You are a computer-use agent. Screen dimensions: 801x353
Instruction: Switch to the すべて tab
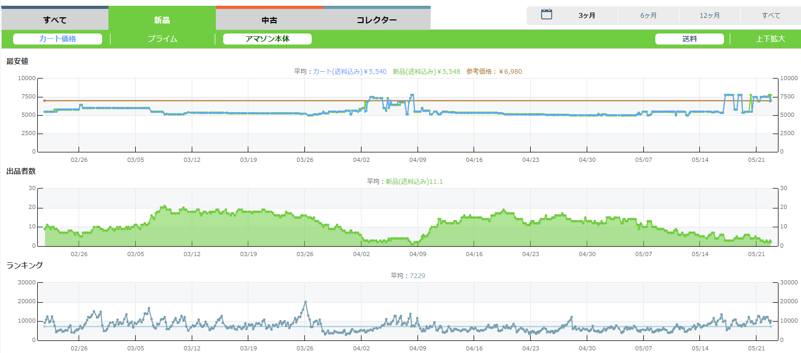coord(55,20)
